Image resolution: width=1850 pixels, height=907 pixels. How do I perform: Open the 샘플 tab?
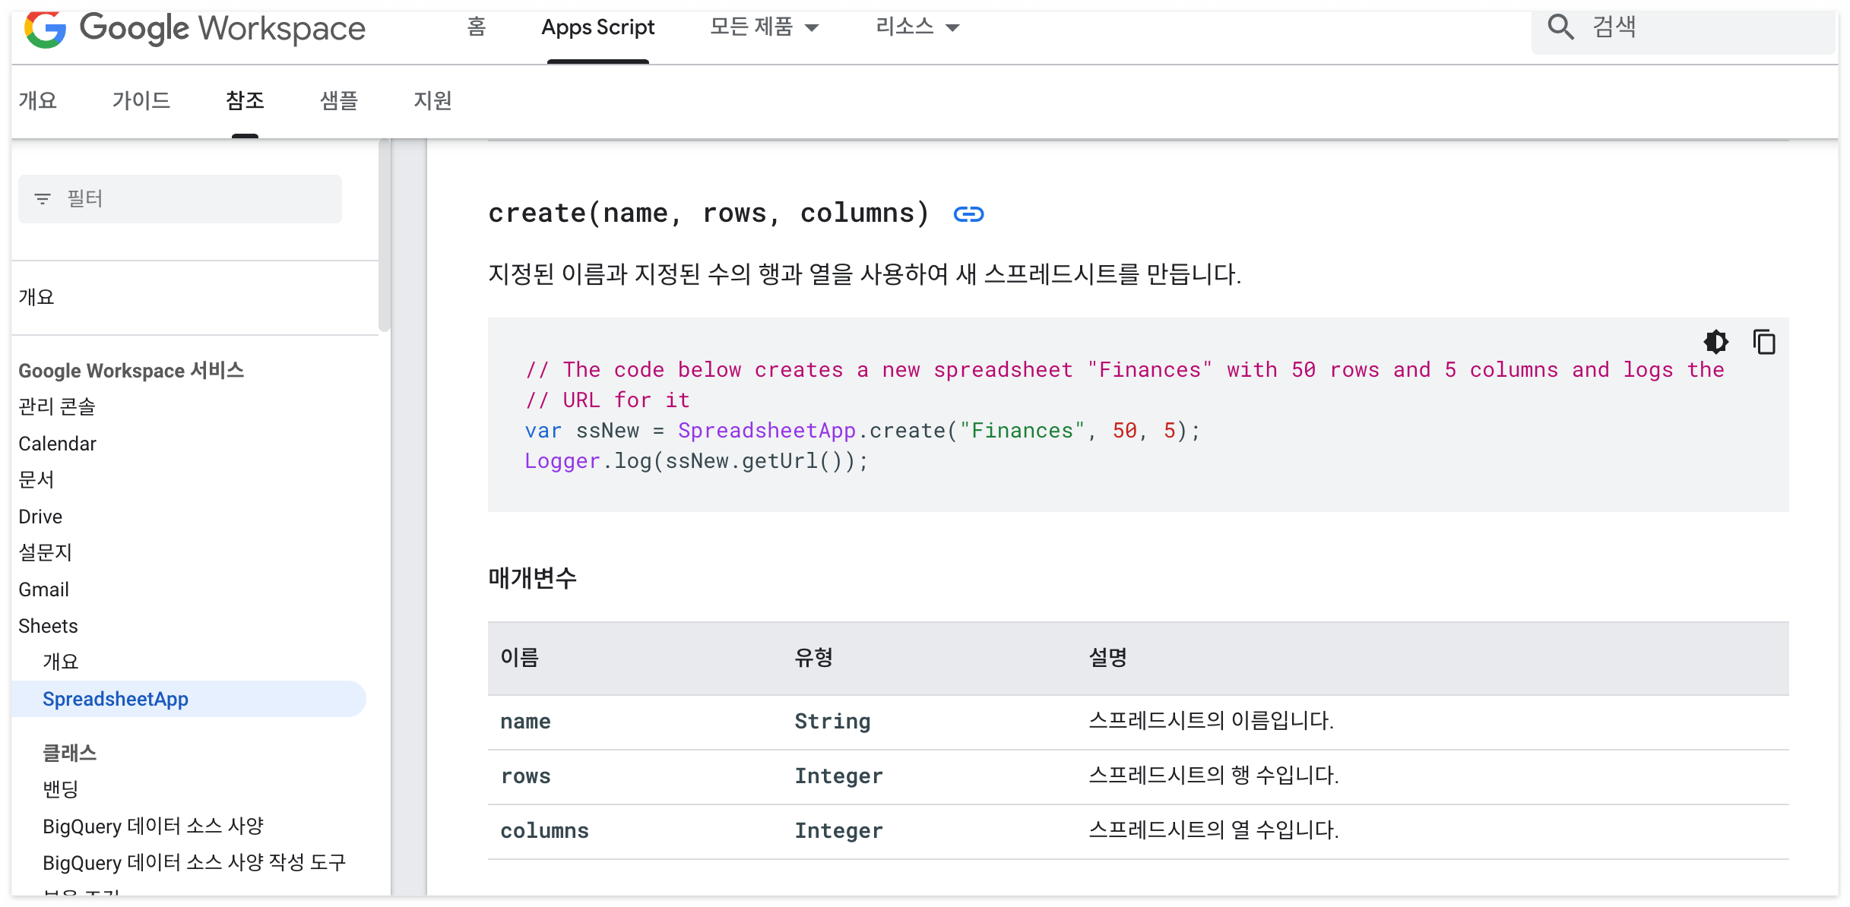coord(339,100)
